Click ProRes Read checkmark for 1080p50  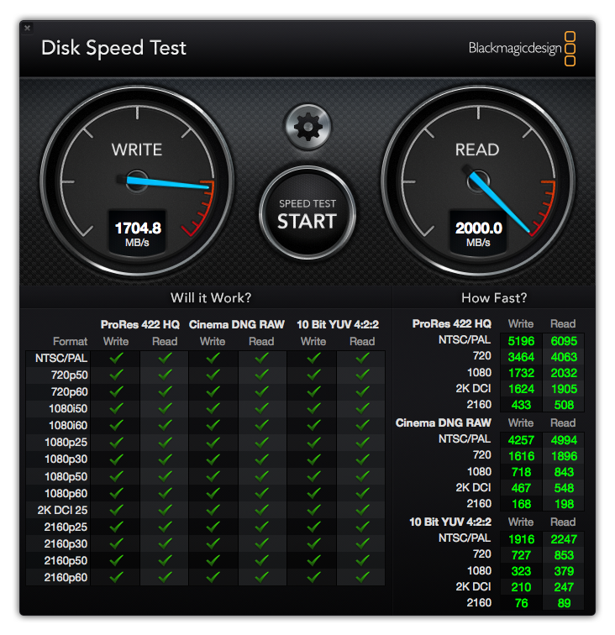click(x=165, y=476)
